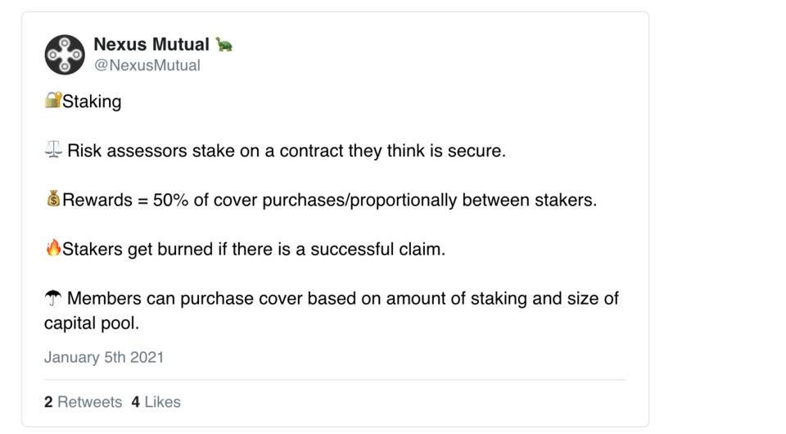Screen dimensions: 786x434
Task: Click the words capital pool
Action: (x=90, y=323)
